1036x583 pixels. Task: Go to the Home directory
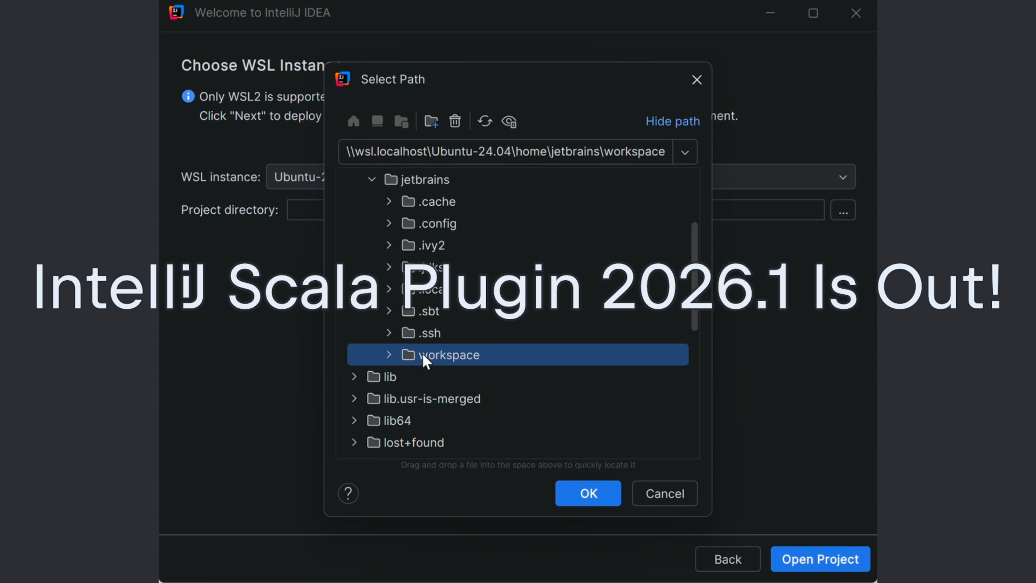tap(353, 121)
